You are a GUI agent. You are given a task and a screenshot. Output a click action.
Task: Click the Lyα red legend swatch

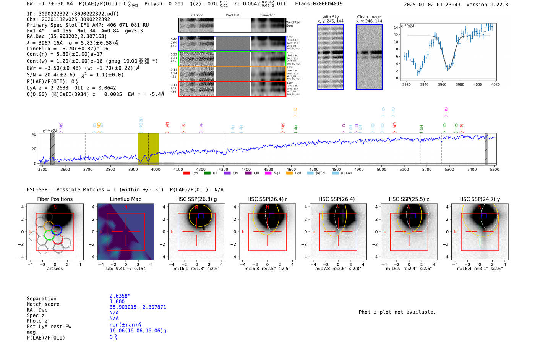pyautogui.click(x=186, y=173)
